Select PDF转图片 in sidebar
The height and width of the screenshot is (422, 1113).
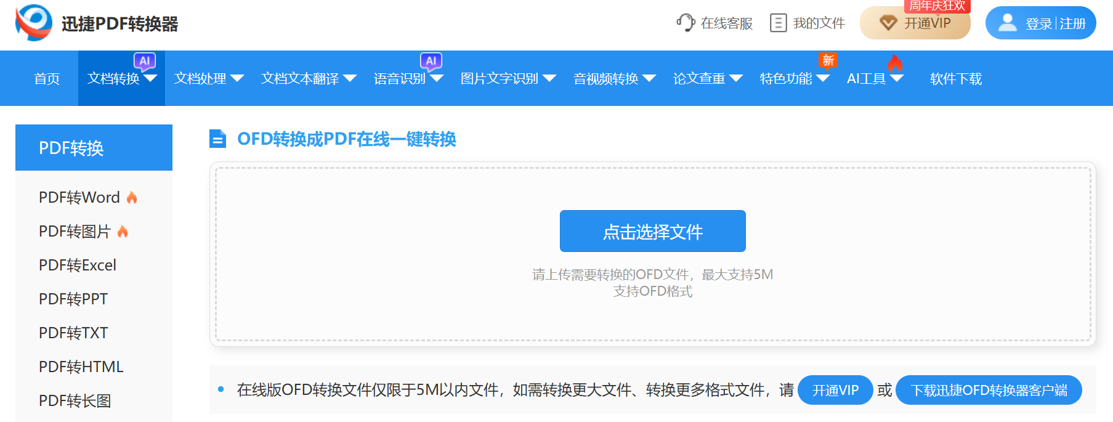click(75, 231)
